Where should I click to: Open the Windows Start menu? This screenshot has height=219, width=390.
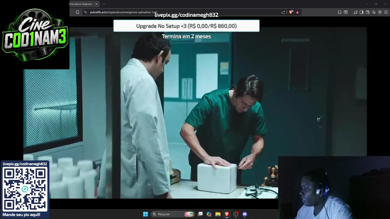click(x=145, y=214)
